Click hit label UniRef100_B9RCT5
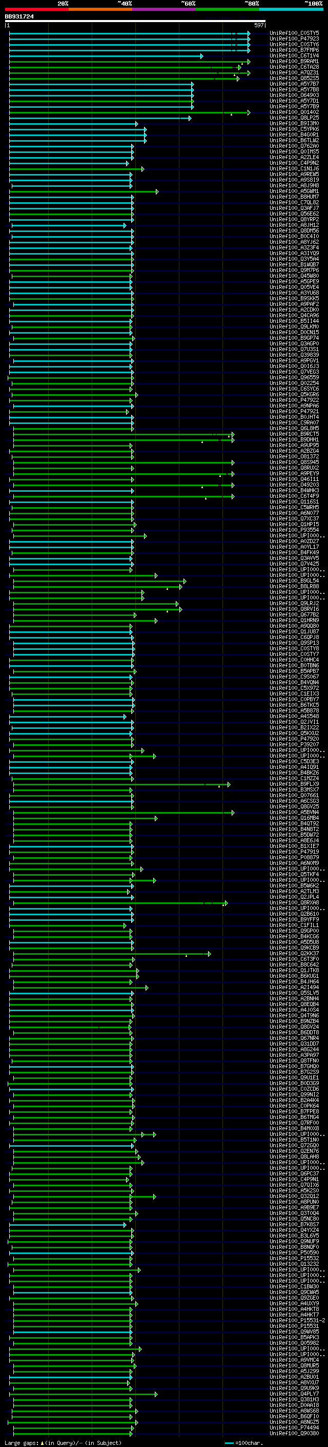328x1447 pixels. [x=294, y=434]
